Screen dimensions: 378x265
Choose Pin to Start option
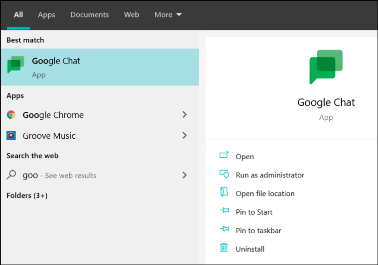[x=254, y=212]
